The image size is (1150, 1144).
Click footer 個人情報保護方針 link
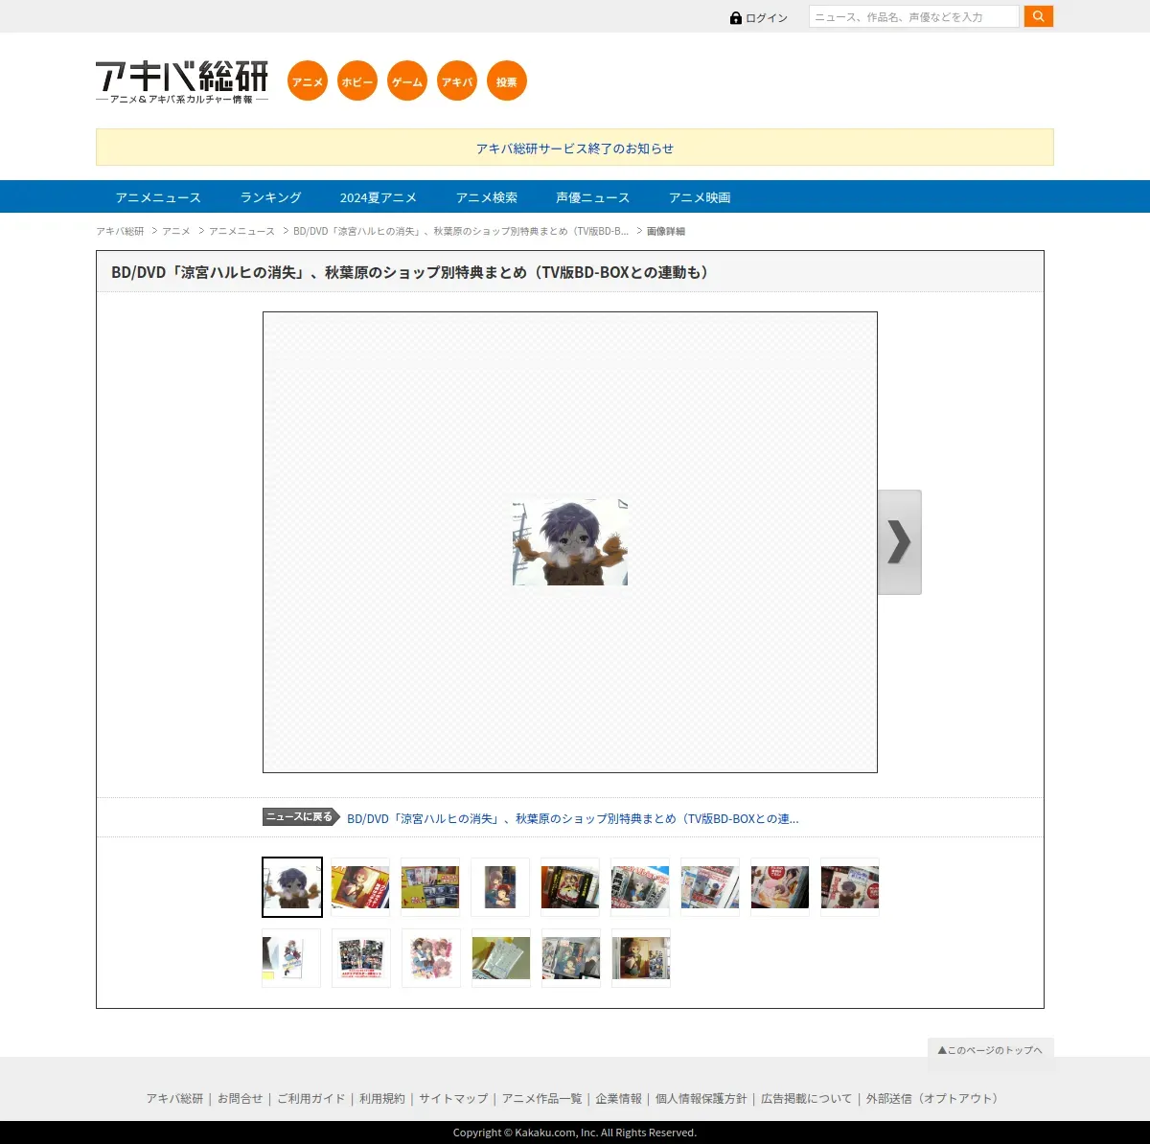(701, 1099)
